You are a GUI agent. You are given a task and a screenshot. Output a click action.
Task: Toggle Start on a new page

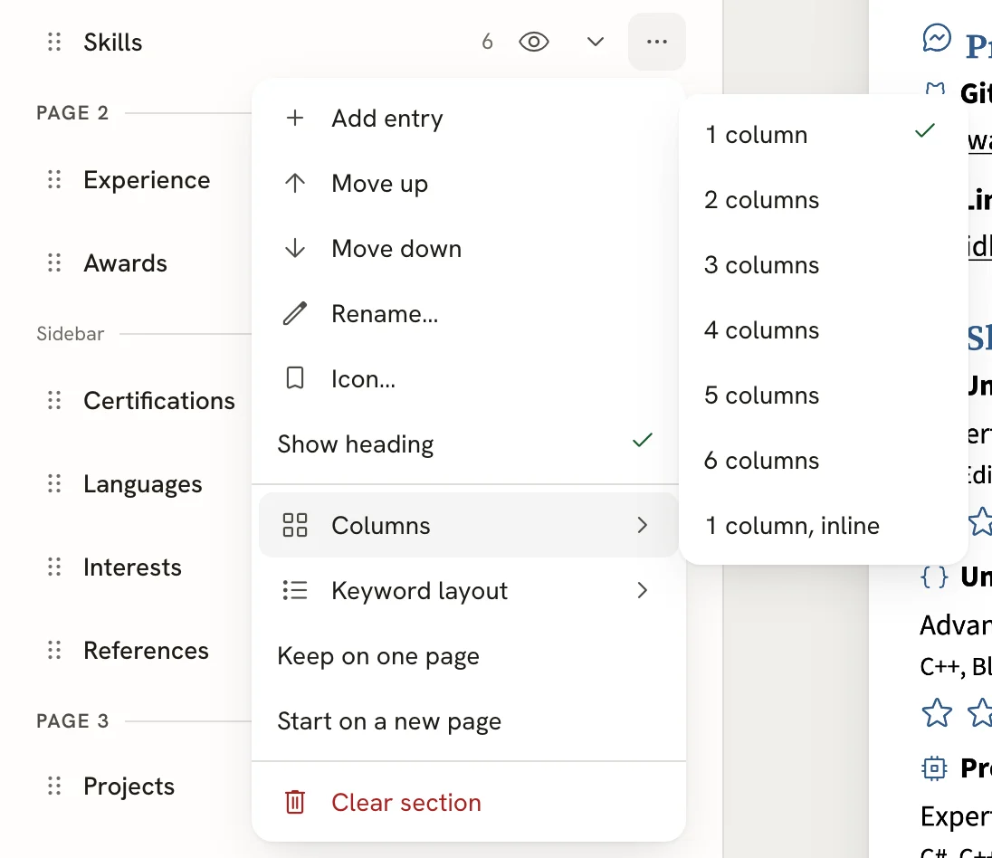(469, 721)
